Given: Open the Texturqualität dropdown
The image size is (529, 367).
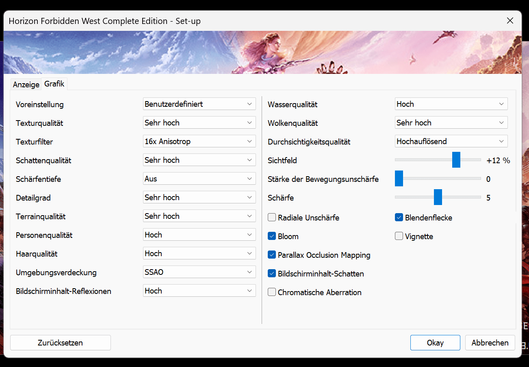Looking at the screenshot, I should click(199, 123).
